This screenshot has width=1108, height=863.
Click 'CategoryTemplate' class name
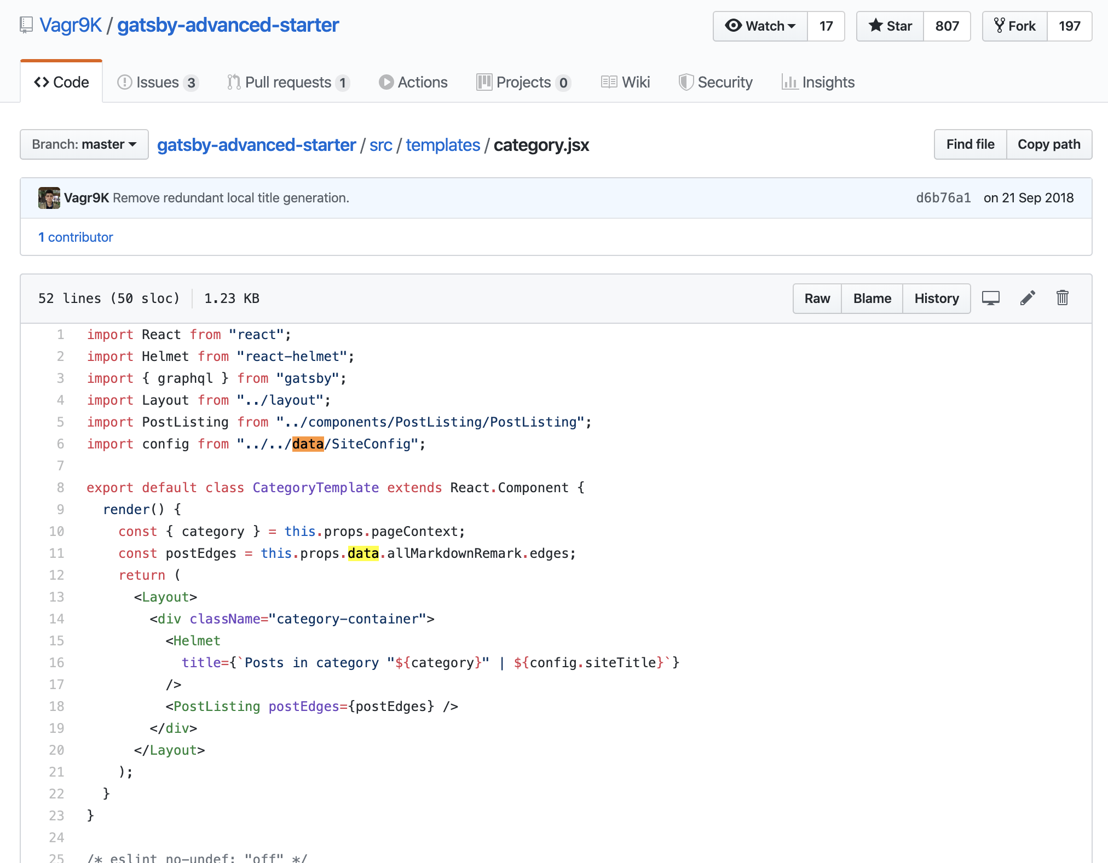(x=316, y=488)
